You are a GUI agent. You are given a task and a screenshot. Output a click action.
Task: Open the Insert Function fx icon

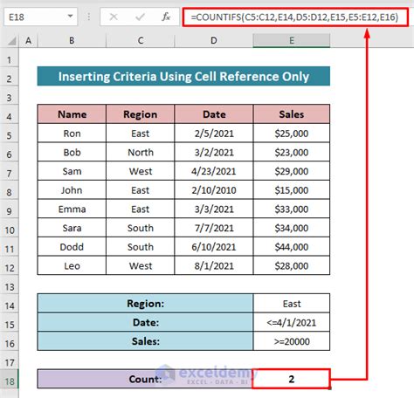[166, 17]
